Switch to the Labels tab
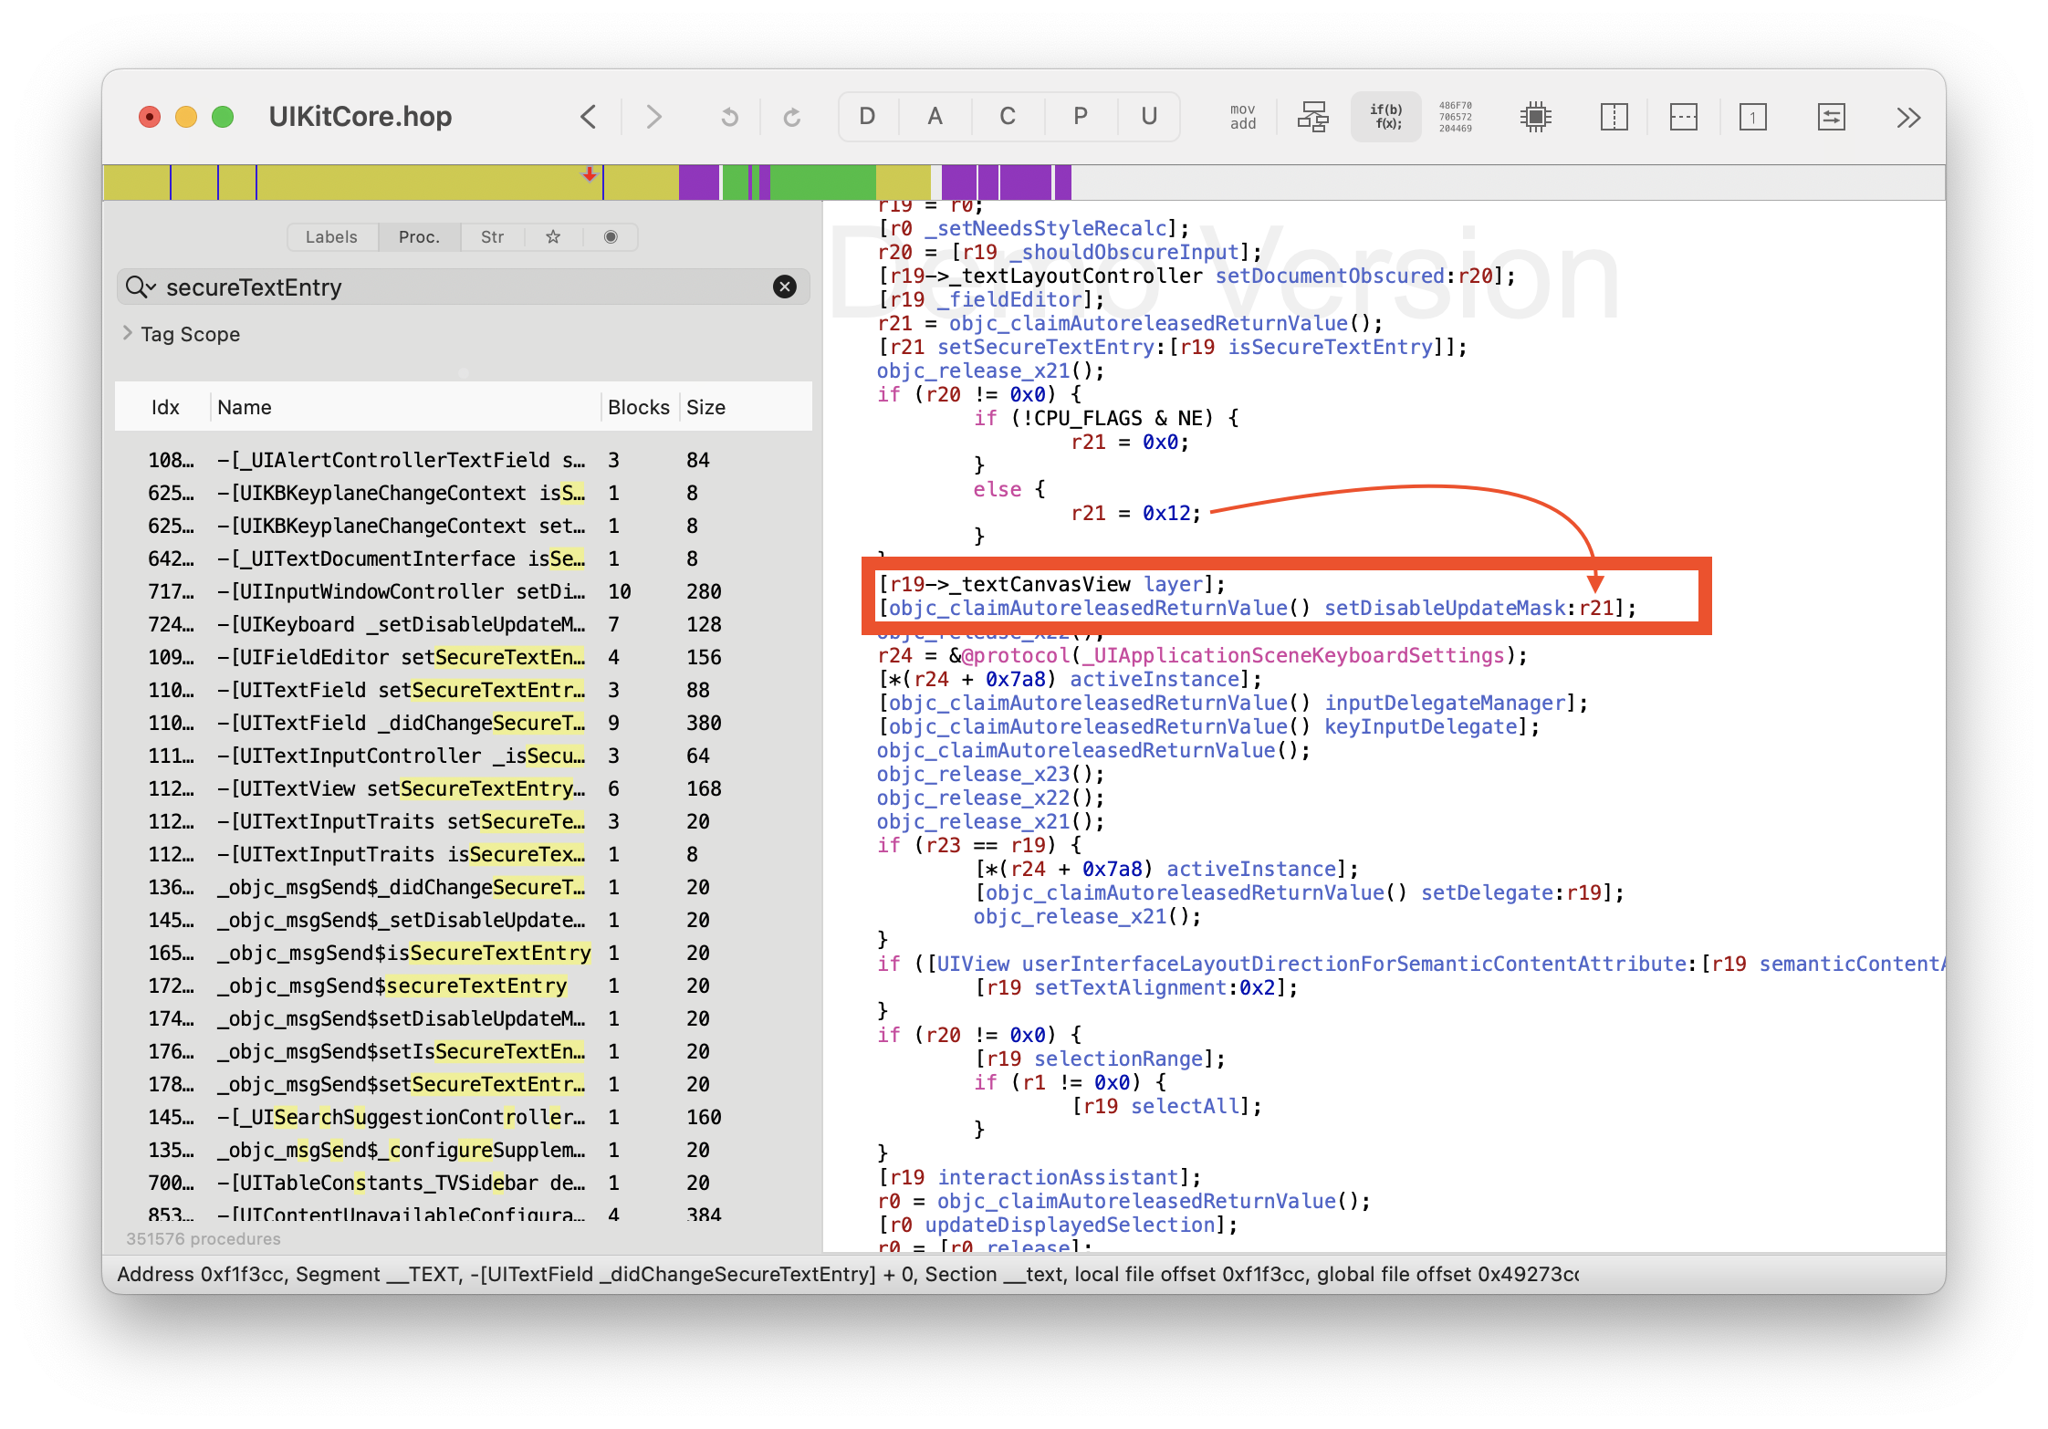The image size is (2048, 1429). (x=331, y=237)
